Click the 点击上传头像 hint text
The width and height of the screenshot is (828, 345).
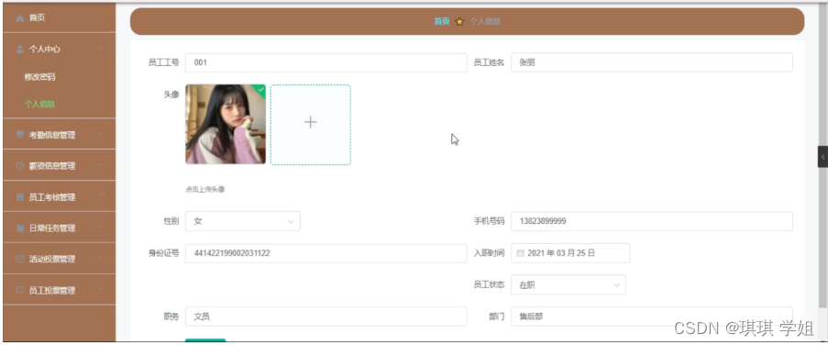pyautogui.click(x=204, y=190)
